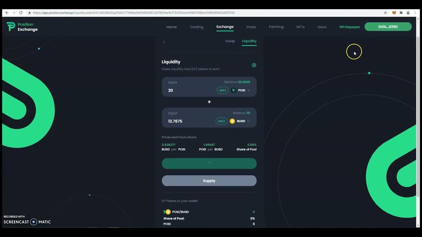
Task: Open the Pools page
Action: (x=251, y=27)
